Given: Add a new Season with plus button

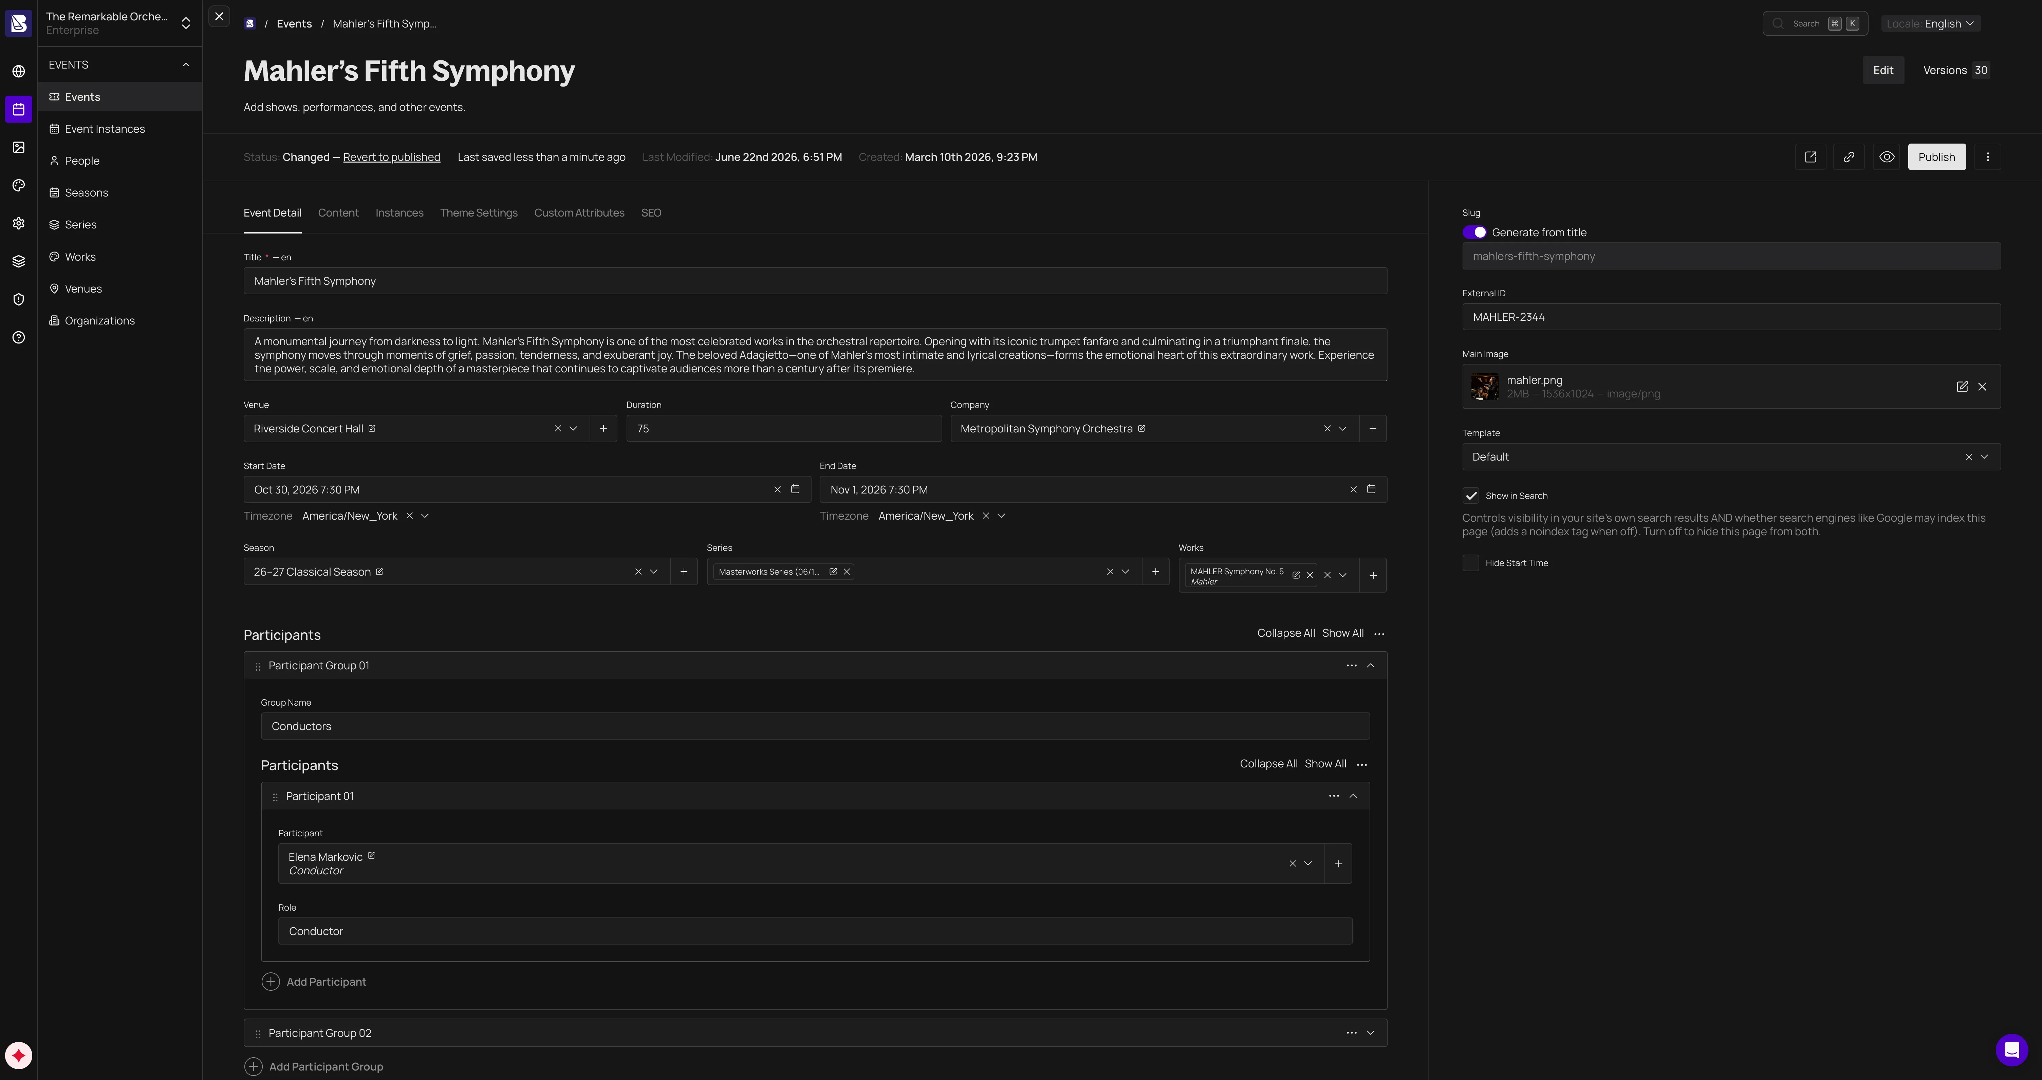Looking at the screenshot, I should 683,571.
